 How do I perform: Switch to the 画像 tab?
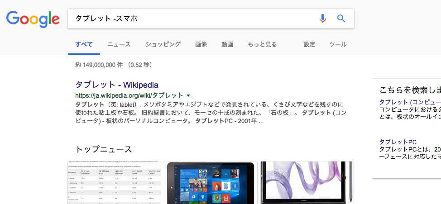[x=201, y=44]
